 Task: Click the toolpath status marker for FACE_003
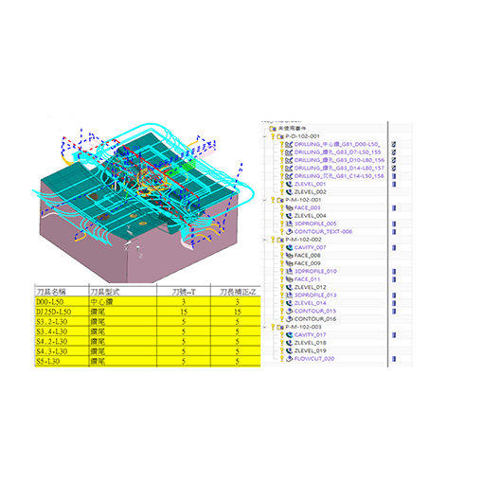tap(394, 208)
